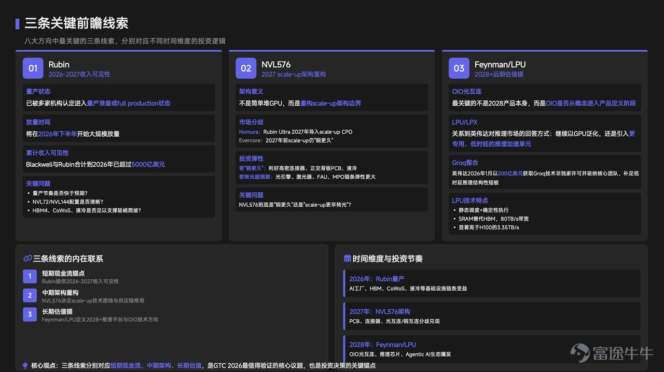
Task: Click badge 1 next to 短期现金流锚点
Action: click(30, 276)
